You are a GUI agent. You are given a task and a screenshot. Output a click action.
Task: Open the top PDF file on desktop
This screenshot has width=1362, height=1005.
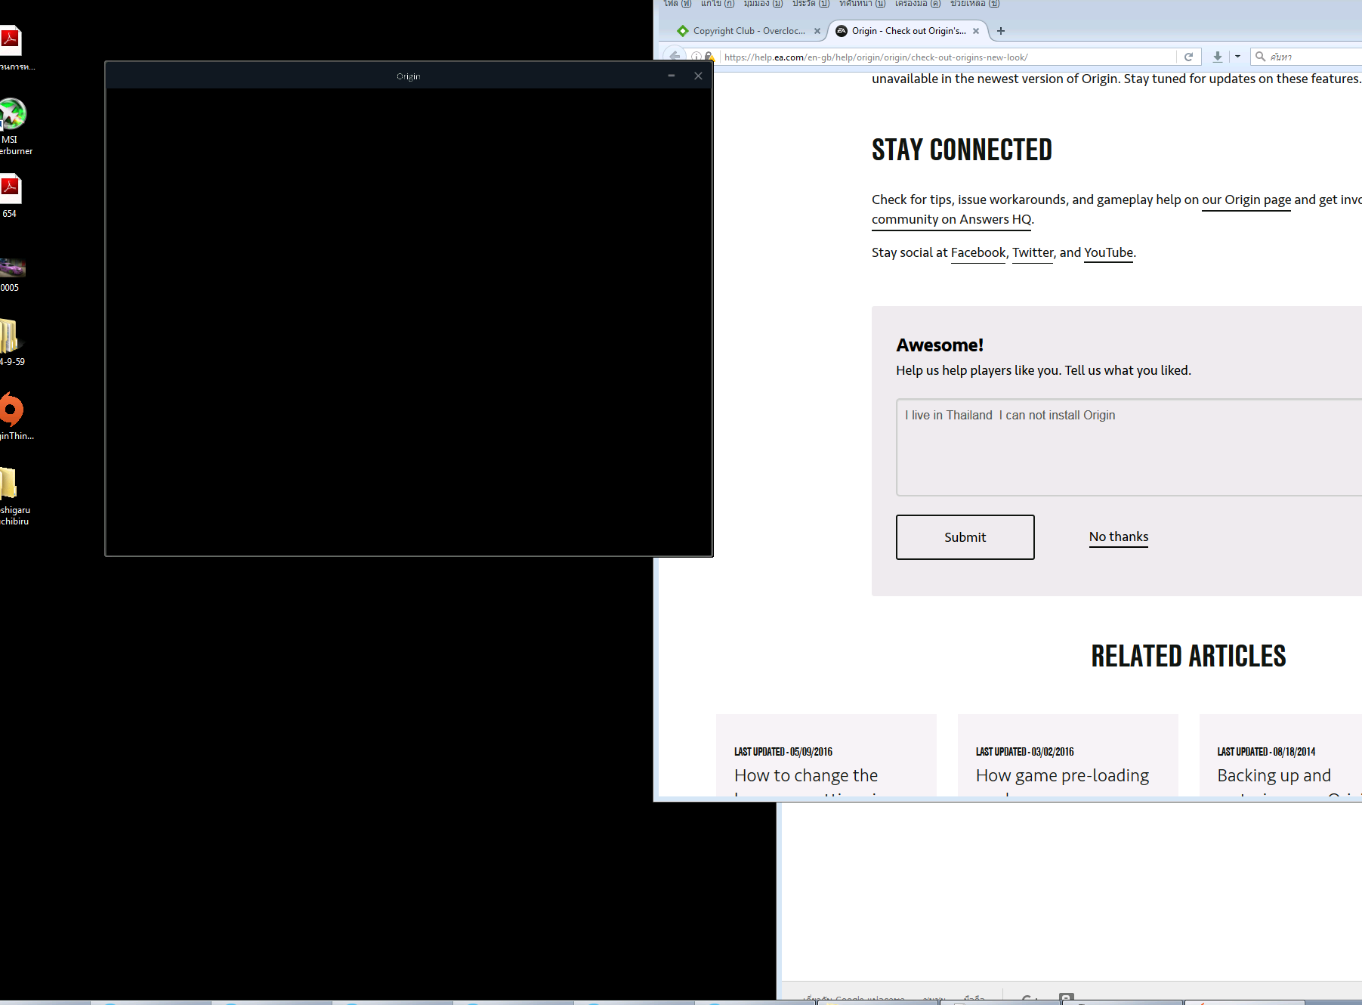(14, 48)
